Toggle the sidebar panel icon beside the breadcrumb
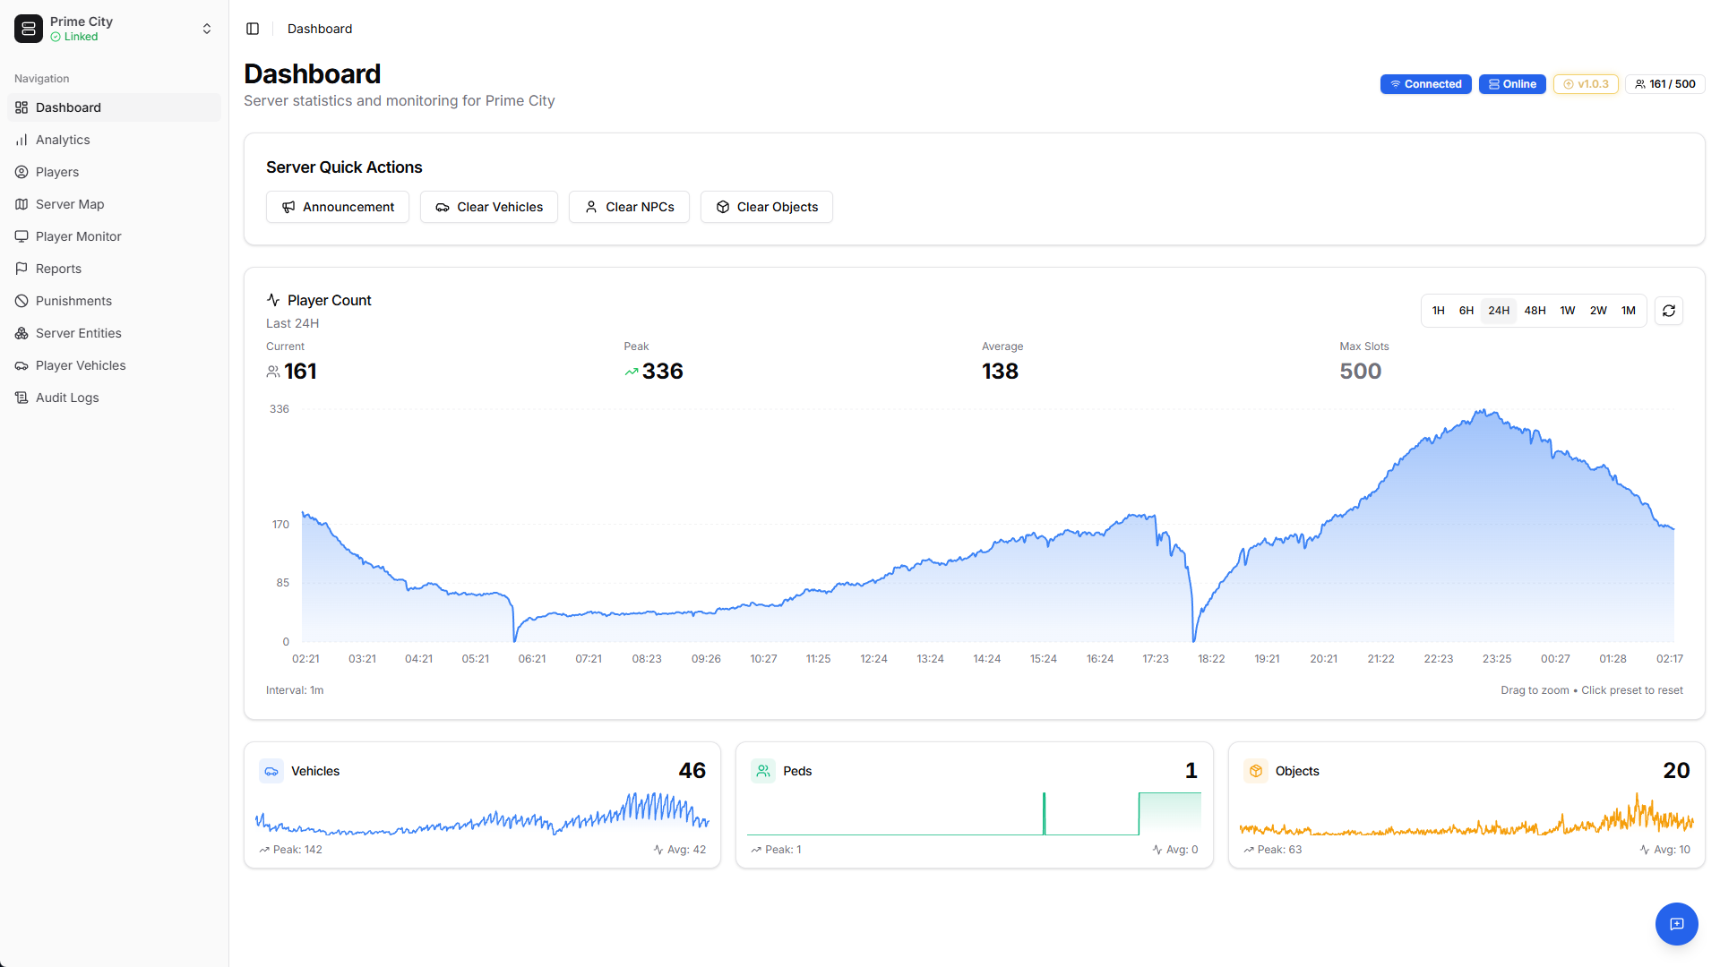This screenshot has height=967, width=1720. point(253,29)
